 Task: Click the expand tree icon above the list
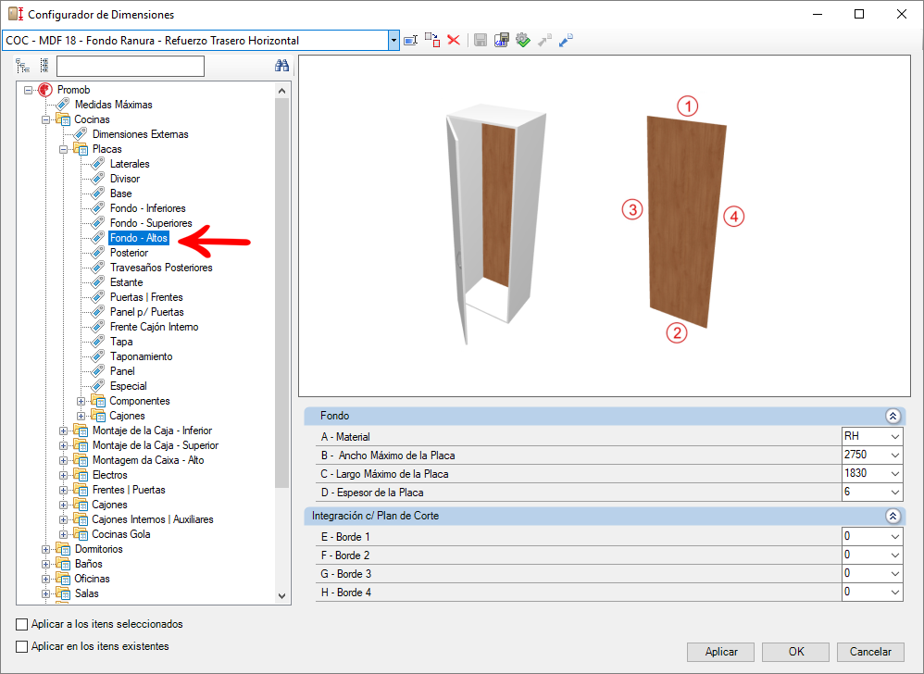23,66
